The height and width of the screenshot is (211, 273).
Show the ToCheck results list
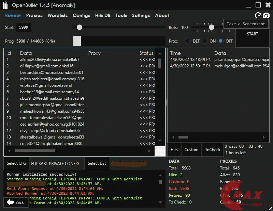213,150
